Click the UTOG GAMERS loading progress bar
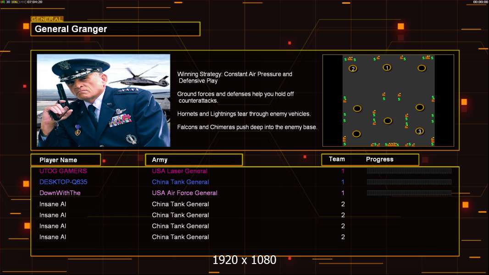Image resolution: width=489 pixels, height=275 pixels. (409, 170)
